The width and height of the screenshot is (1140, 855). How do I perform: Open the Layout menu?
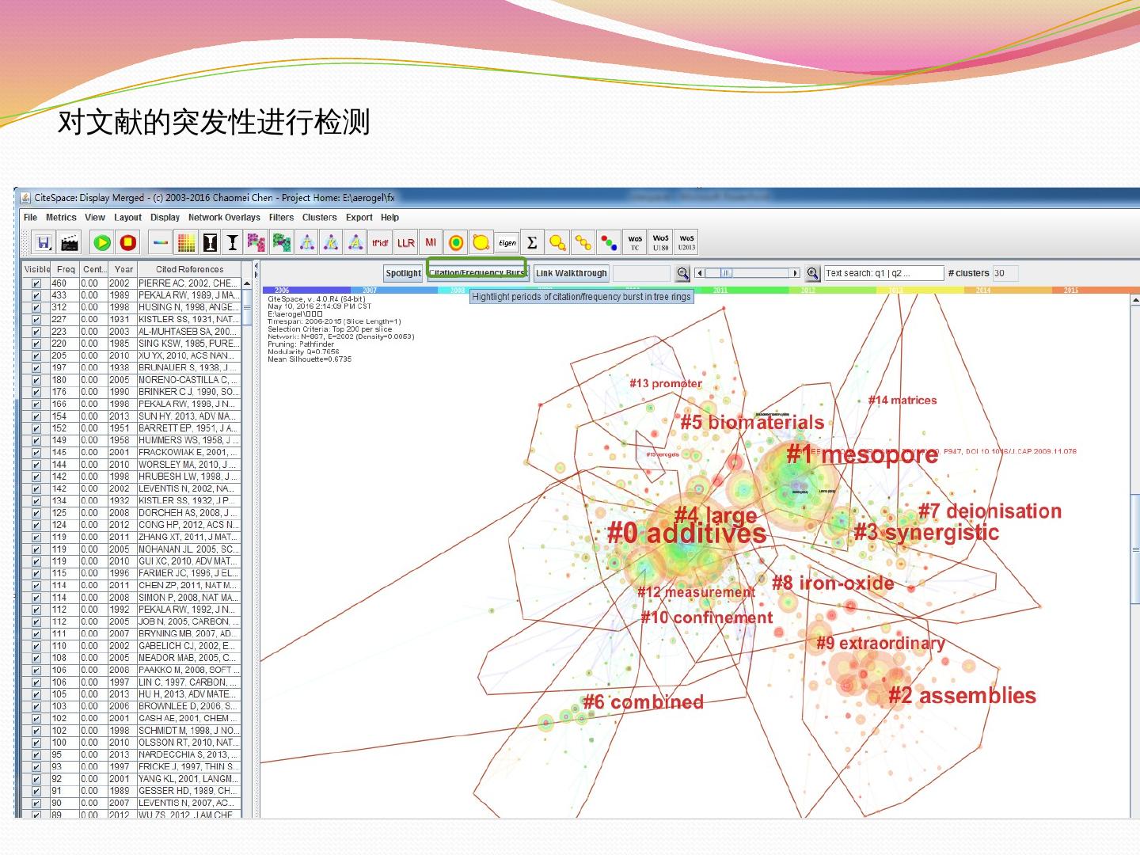click(127, 217)
